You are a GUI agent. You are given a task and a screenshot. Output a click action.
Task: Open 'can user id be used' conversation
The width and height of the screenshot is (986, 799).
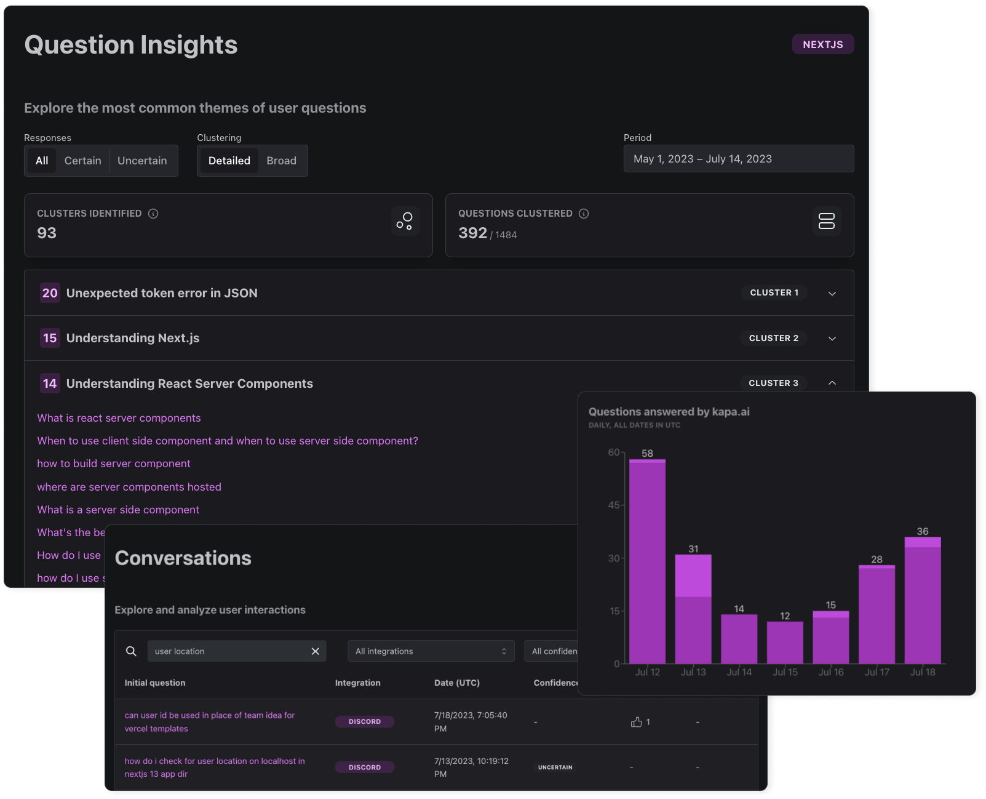pyautogui.click(x=210, y=721)
